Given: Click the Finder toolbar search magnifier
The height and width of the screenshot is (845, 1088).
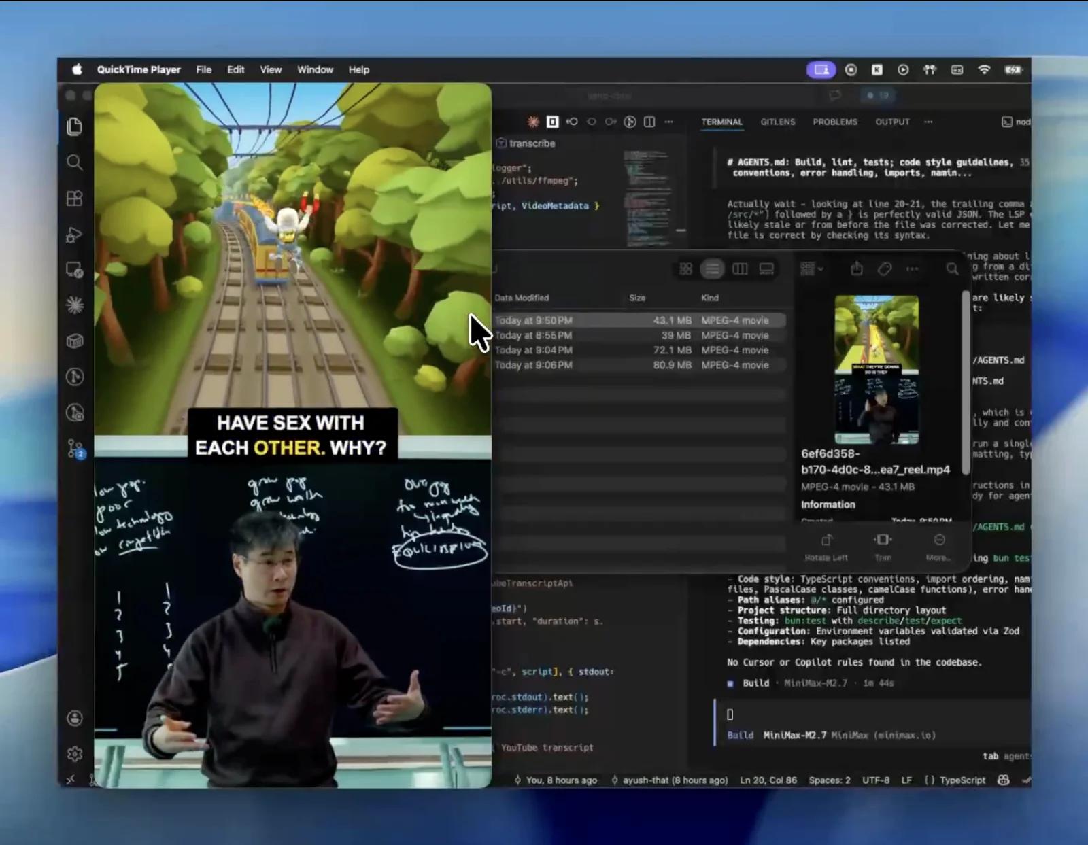Looking at the screenshot, I should point(952,269).
